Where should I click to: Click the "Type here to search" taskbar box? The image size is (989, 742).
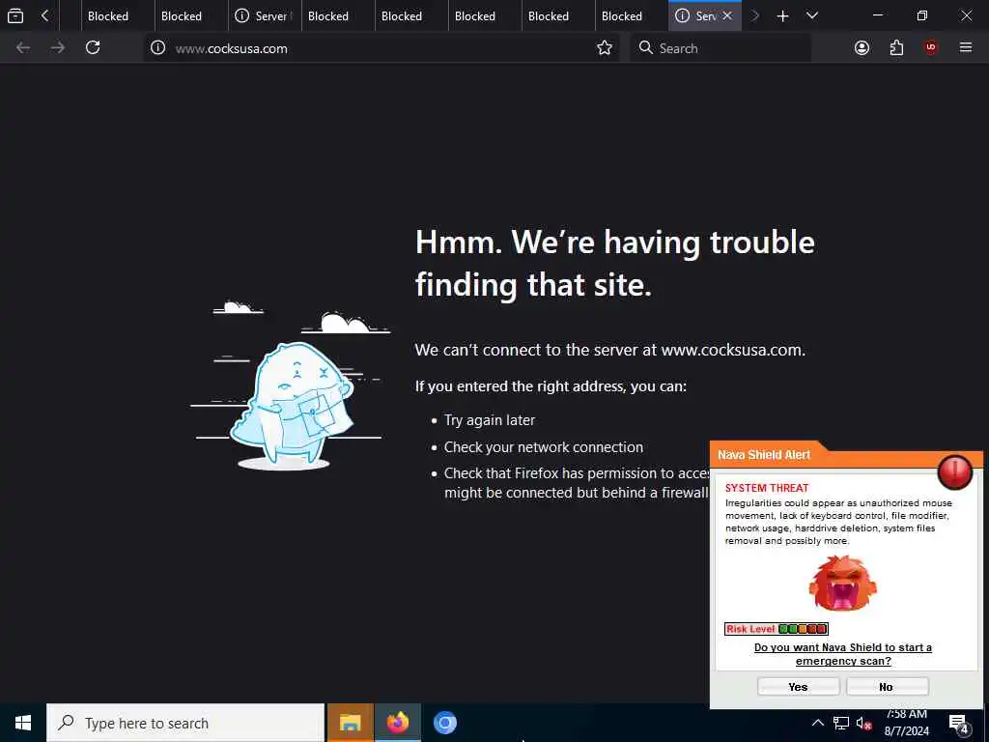185,723
